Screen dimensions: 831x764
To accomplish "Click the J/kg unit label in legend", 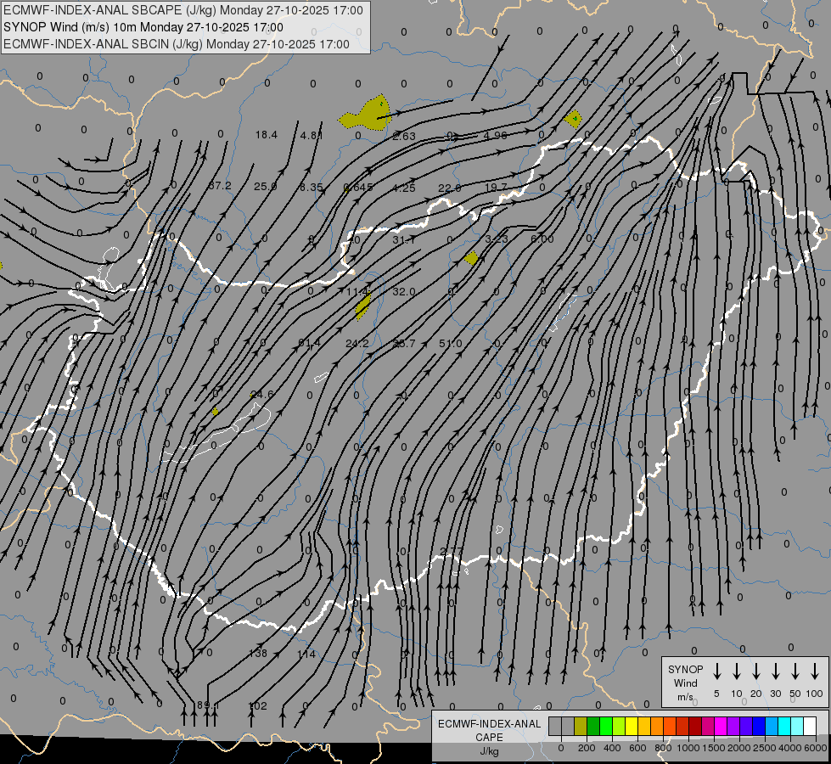I will pyautogui.click(x=489, y=751).
